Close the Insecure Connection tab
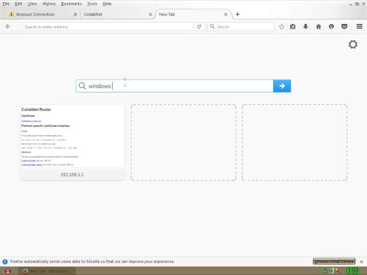367x275 pixels. (x=75, y=14)
